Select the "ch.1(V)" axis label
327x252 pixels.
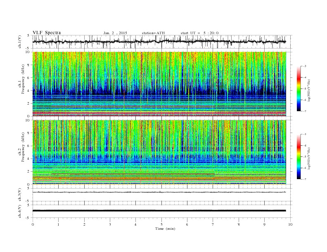tap(20, 42)
